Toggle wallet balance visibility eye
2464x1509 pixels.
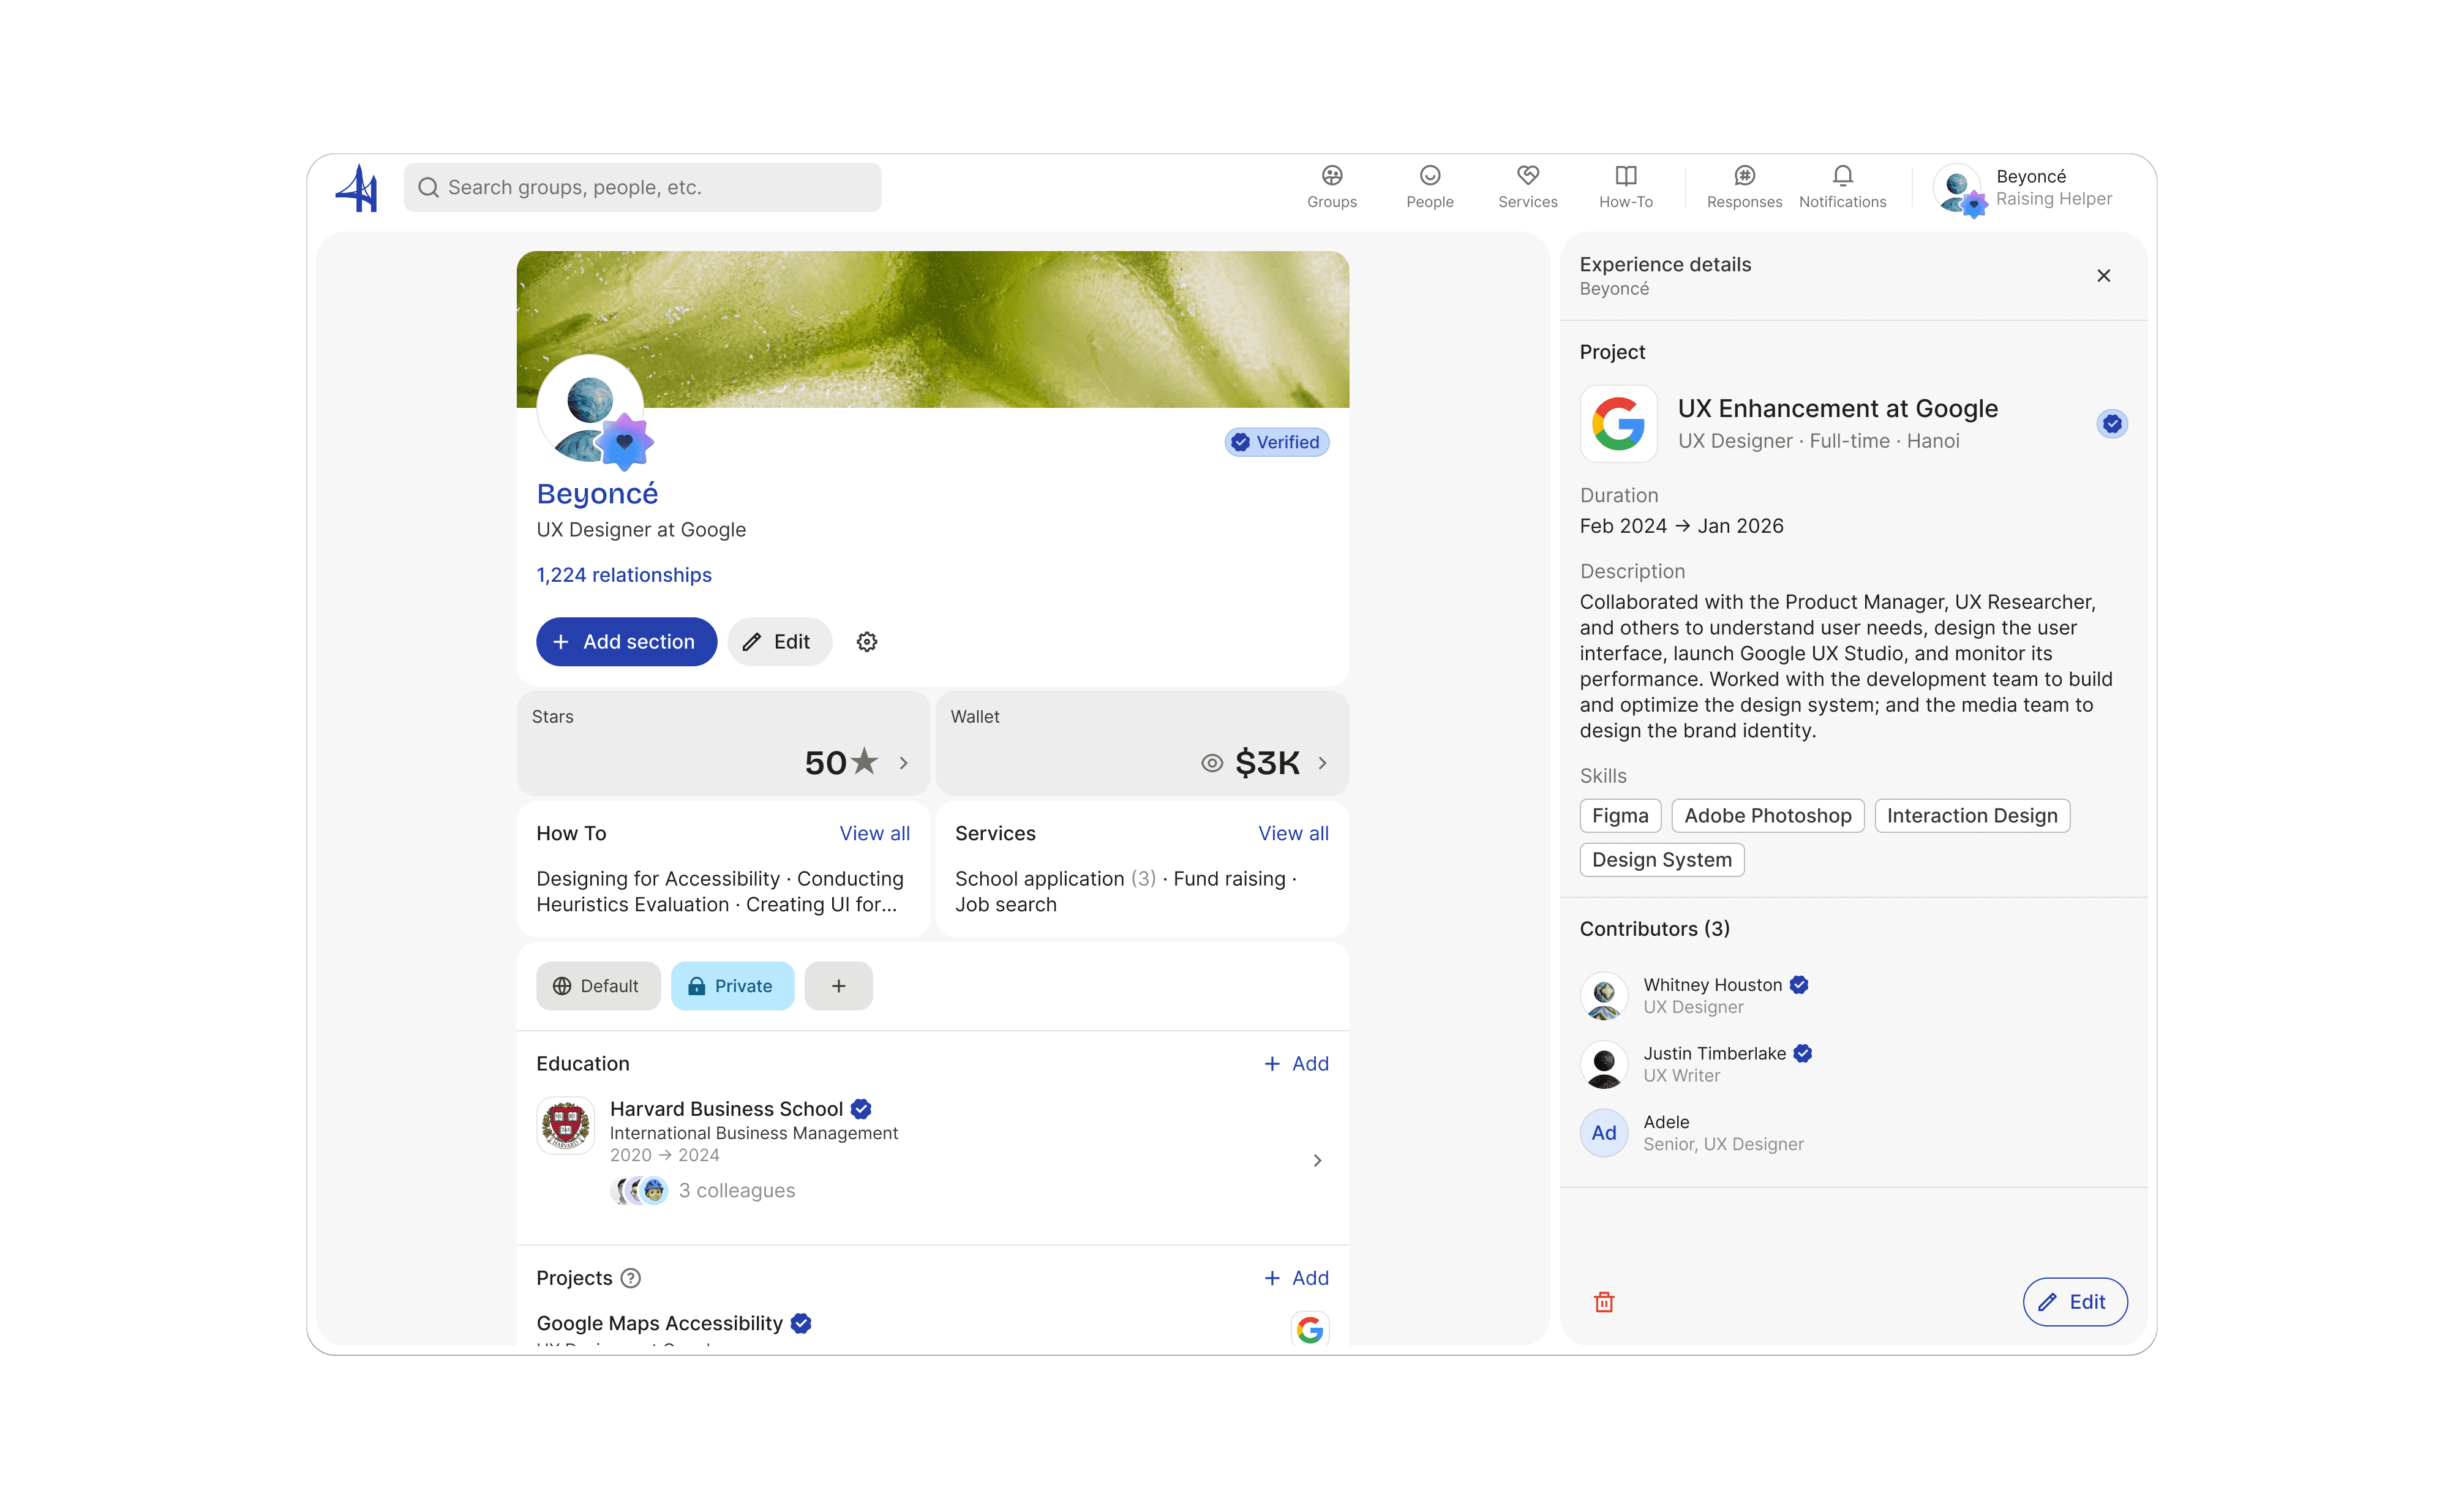[x=1212, y=763]
